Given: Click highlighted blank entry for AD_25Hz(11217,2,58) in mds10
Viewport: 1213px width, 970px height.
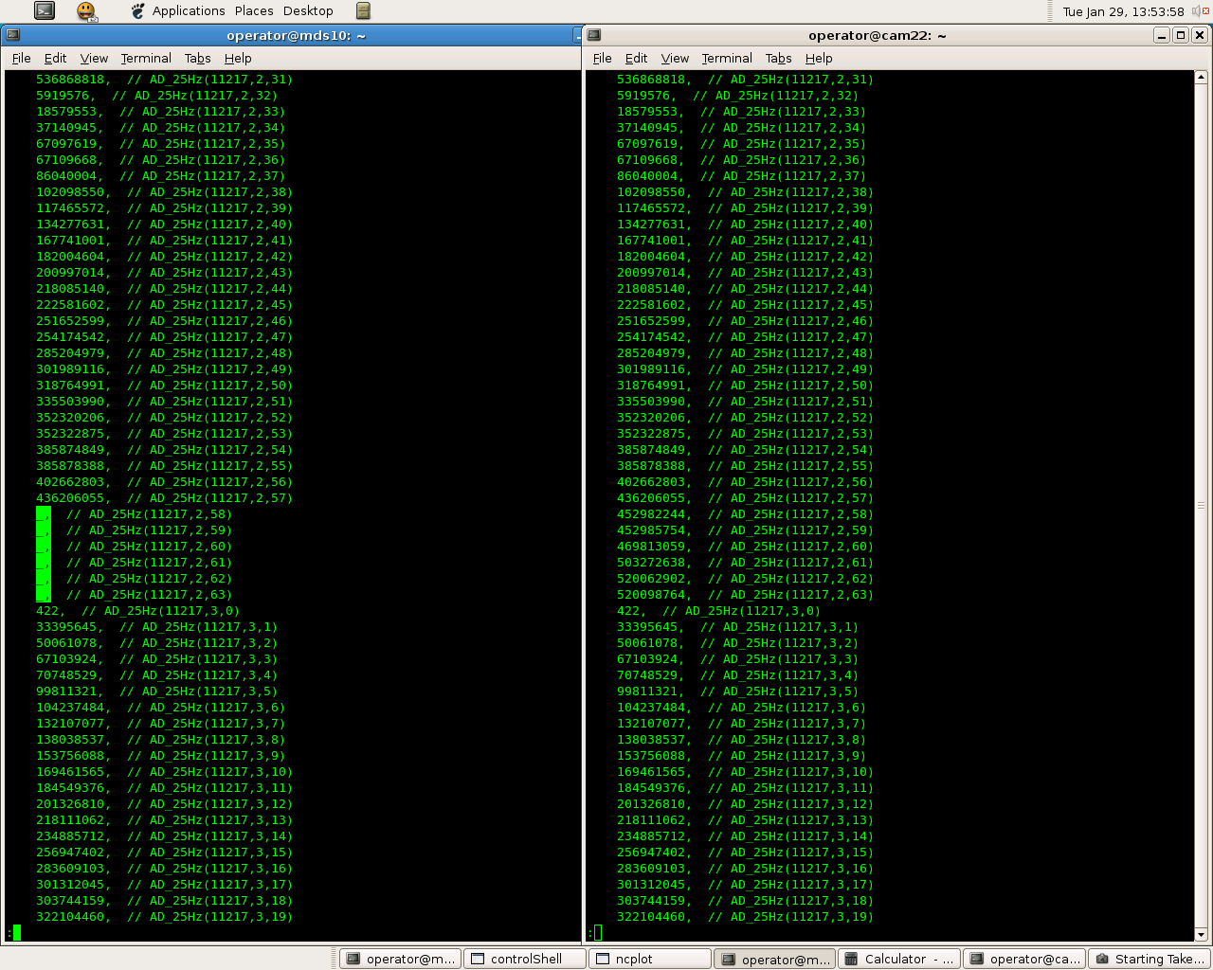Looking at the screenshot, I should pyautogui.click(x=44, y=514).
